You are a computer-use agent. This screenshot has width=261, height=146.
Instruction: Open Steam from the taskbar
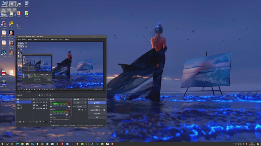(x=92, y=144)
